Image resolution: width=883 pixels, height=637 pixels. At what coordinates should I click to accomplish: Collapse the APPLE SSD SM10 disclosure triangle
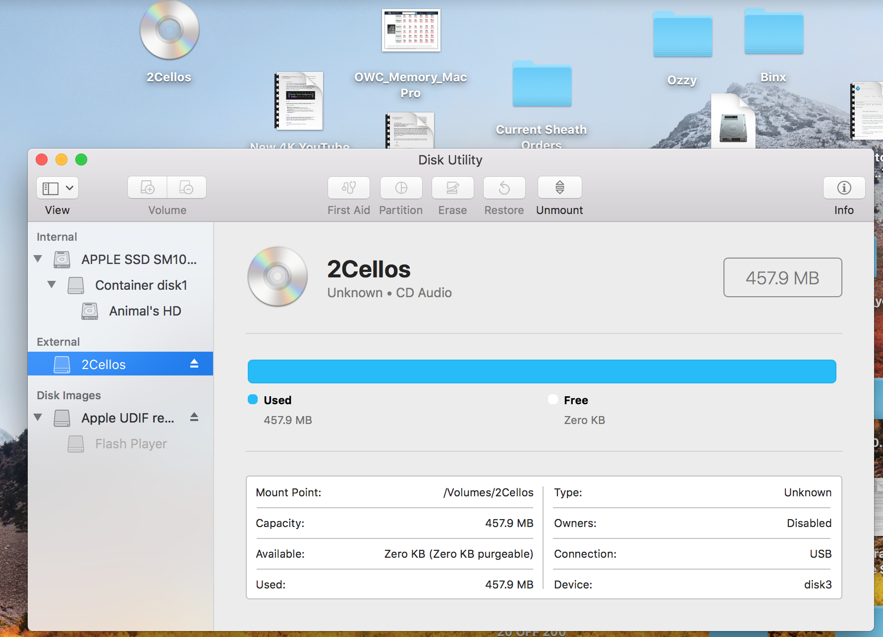tap(38, 259)
